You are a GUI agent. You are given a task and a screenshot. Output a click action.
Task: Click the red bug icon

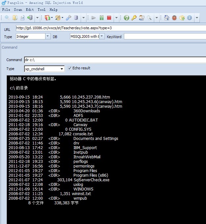[x=174, y=18]
